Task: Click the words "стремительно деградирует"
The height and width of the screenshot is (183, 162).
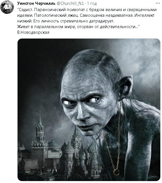Action: point(88,21)
